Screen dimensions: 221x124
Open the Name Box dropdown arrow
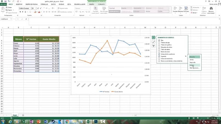(11, 19)
